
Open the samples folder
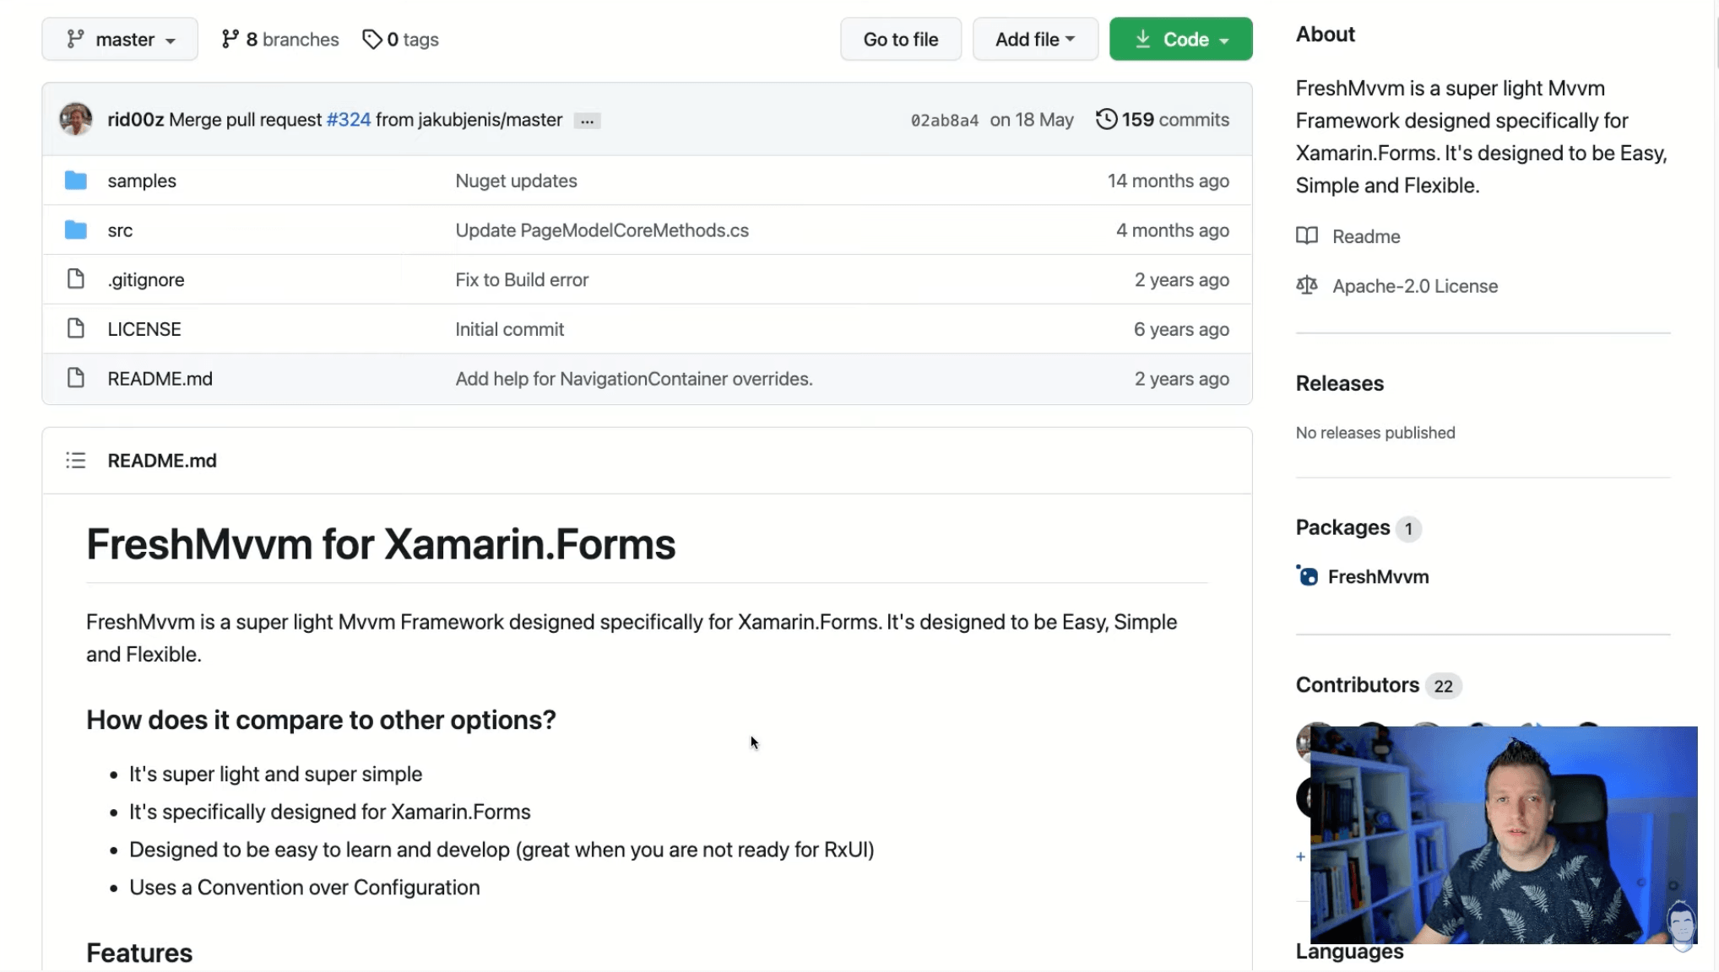coord(142,181)
